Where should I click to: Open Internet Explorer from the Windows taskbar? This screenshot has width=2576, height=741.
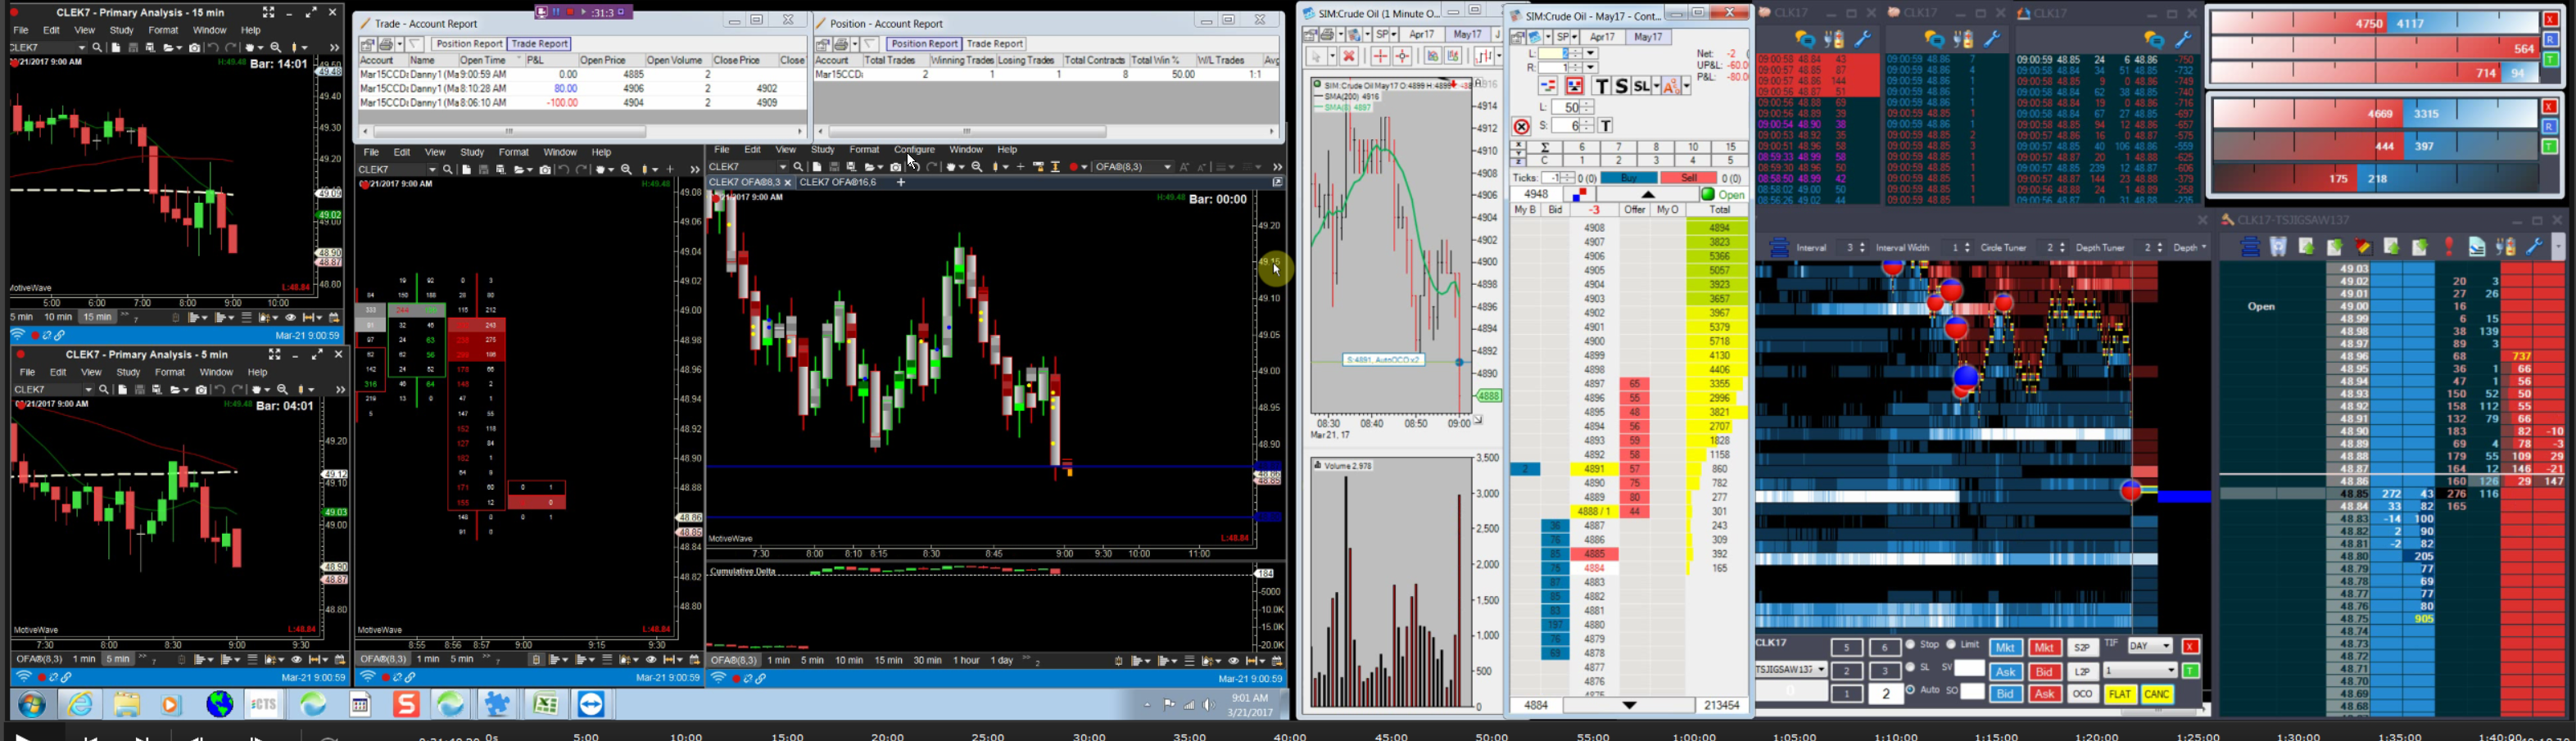click(x=80, y=705)
